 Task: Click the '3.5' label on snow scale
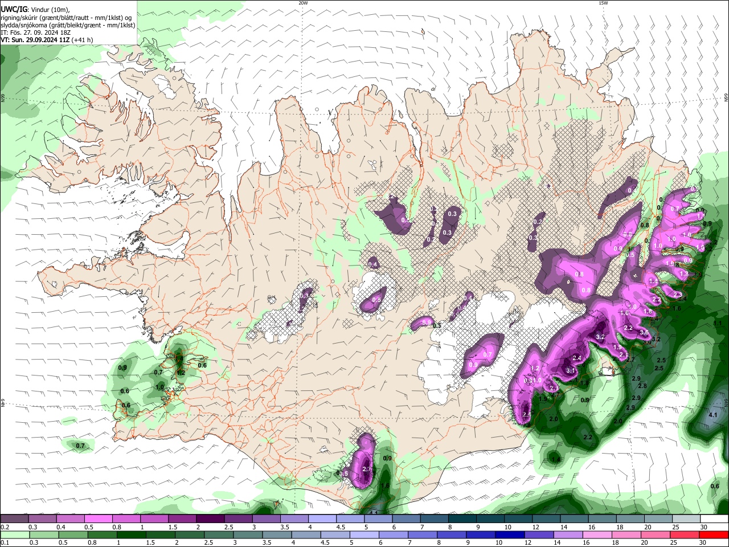click(285, 527)
